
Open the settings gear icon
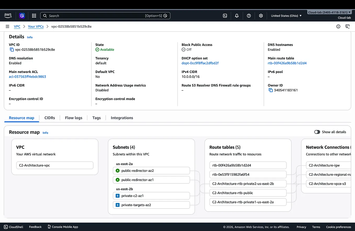(261, 16)
